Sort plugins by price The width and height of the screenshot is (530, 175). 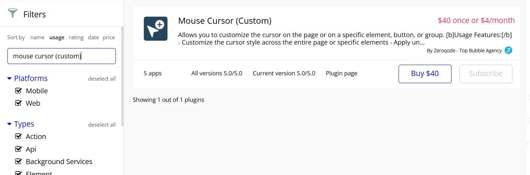pyautogui.click(x=109, y=37)
